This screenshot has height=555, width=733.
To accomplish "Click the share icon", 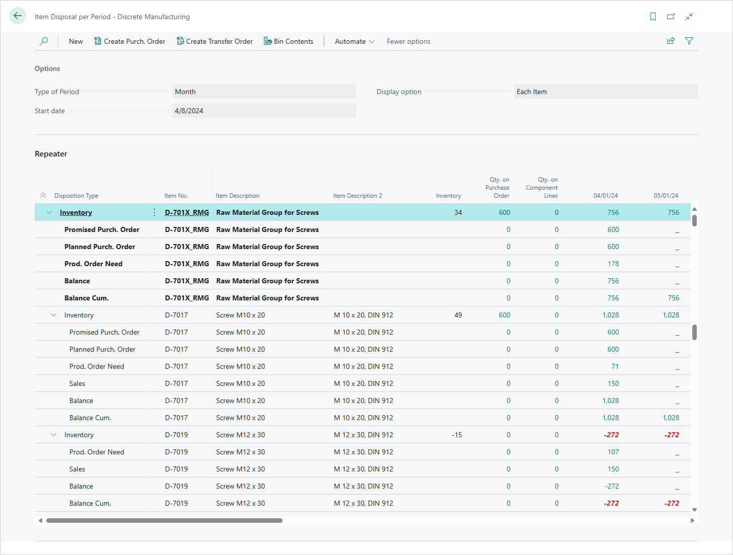I will point(671,41).
